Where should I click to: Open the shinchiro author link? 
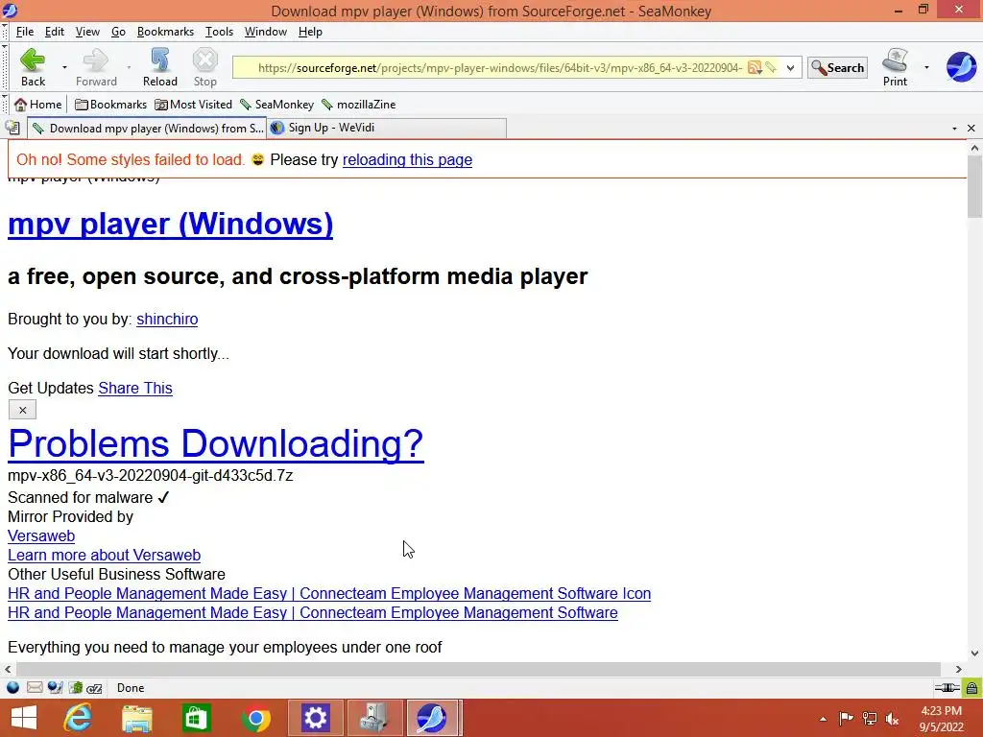pos(167,319)
